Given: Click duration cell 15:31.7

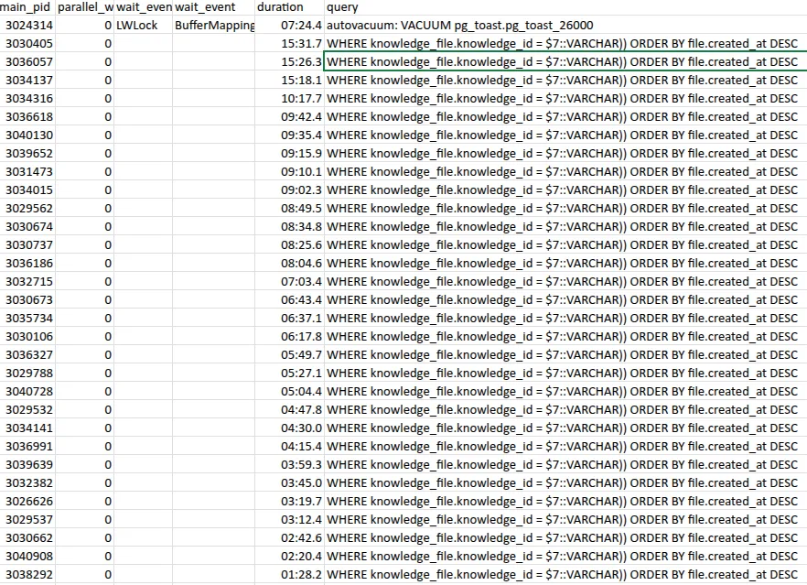Looking at the screenshot, I should [x=289, y=44].
